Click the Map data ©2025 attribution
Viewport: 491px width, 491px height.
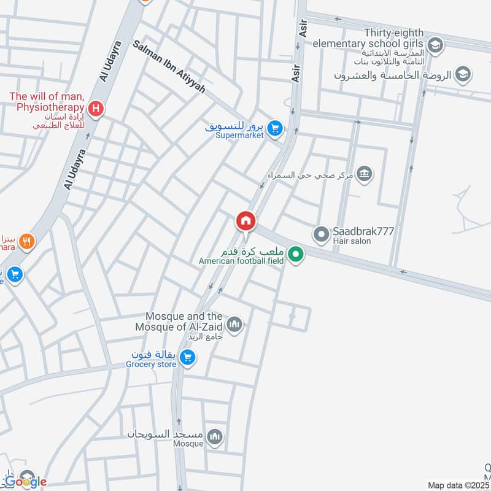coord(458,485)
